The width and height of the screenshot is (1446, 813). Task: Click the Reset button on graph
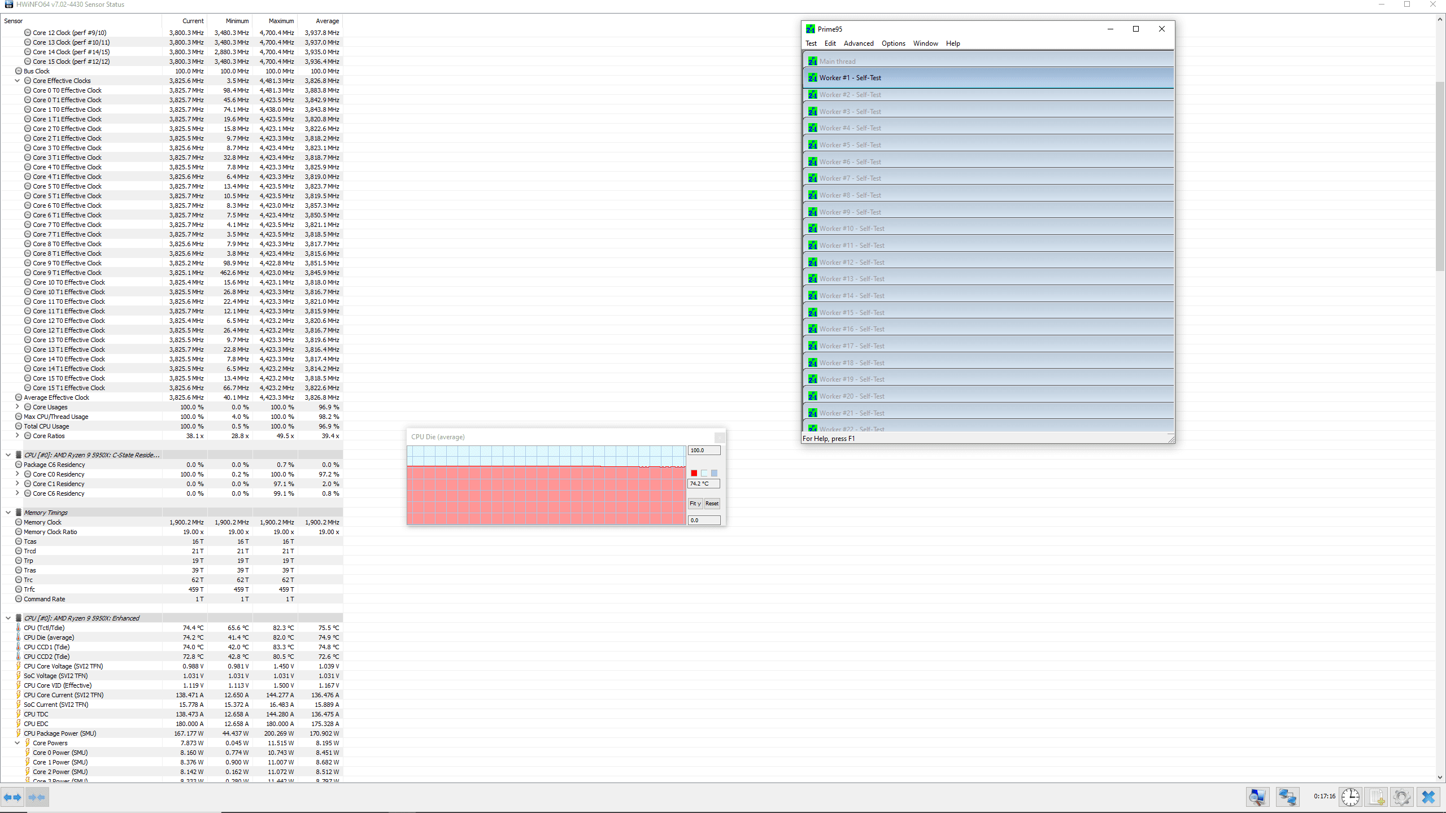[712, 504]
